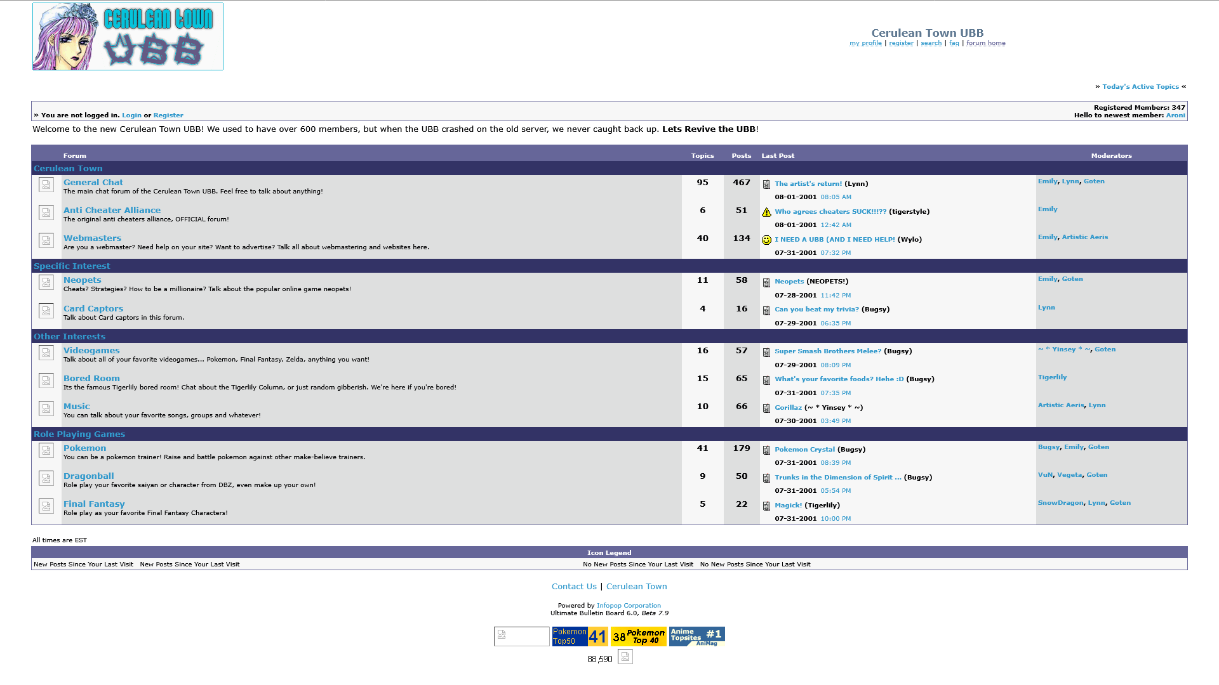Open my profile in header navigation
Screen dimensions: 1219x685
(865, 43)
